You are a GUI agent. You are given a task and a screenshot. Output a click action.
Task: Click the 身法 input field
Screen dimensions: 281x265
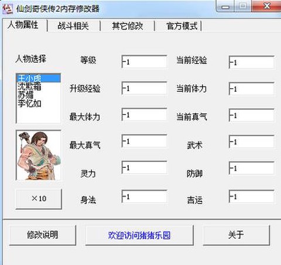pos(144,197)
